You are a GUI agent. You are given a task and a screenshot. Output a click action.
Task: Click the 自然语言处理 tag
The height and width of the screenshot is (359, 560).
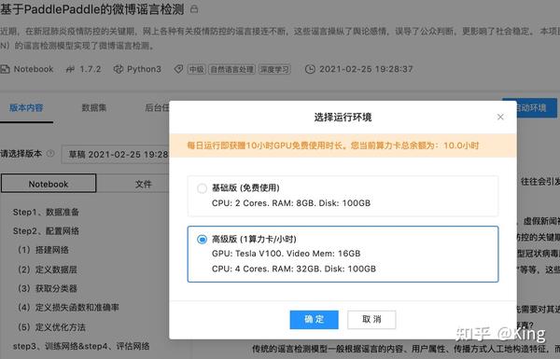(231, 69)
